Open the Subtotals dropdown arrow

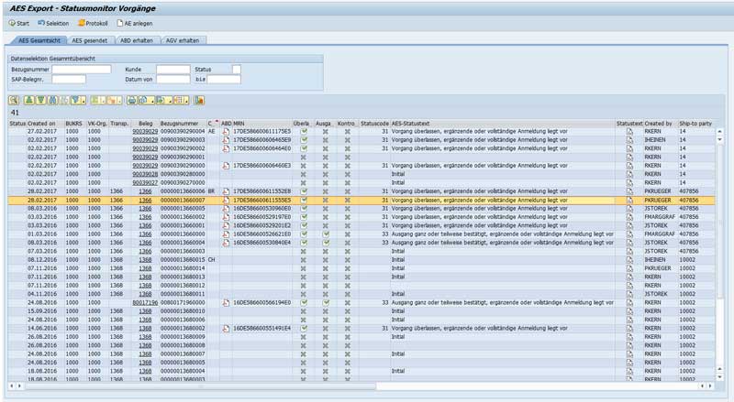[x=120, y=101]
